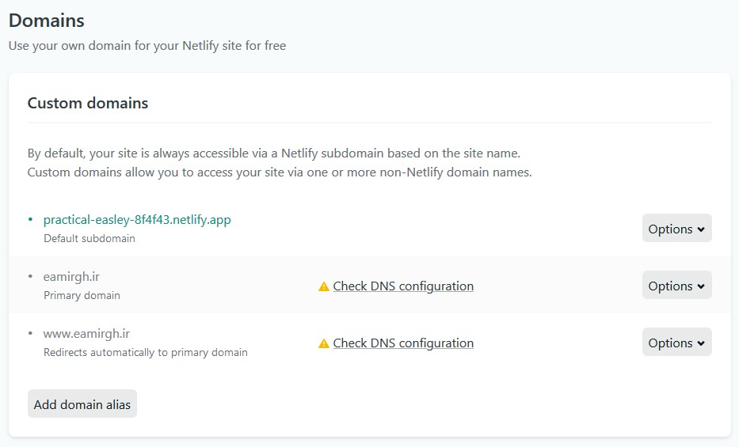Expand Options for www.eamirgh.ir
This screenshot has height=447, width=739.
click(x=676, y=343)
